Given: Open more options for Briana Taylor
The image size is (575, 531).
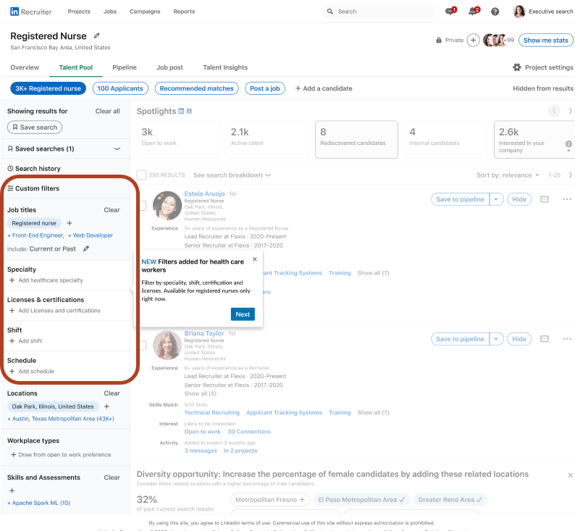Looking at the screenshot, I should (x=566, y=339).
